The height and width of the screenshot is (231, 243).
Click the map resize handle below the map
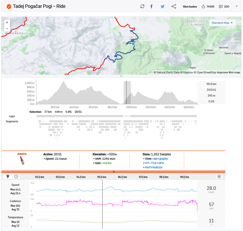click(x=122, y=76)
